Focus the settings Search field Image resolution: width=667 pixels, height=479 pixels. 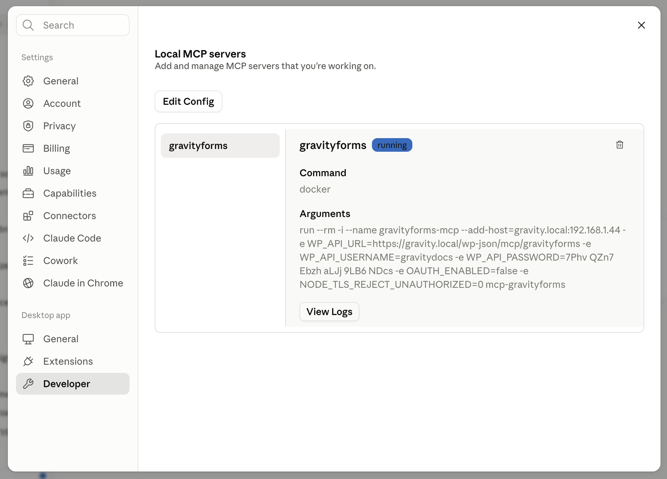click(x=73, y=25)
